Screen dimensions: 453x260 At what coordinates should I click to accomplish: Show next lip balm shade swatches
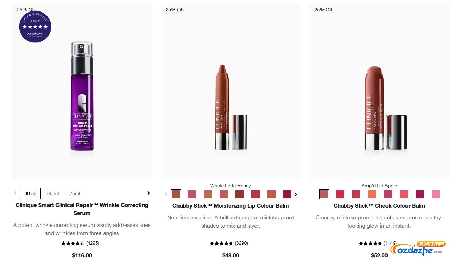pyautogui.click(x=296, y=194)
